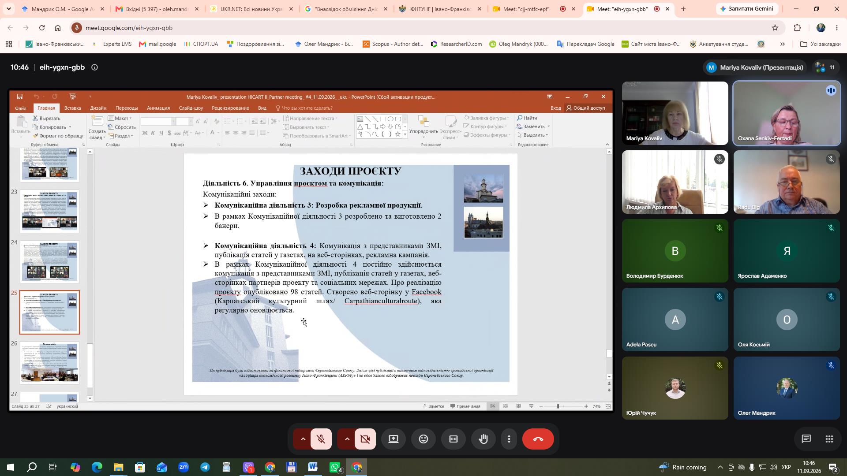
Task: Raise hand in the meeting
Action: pos(483,439)
